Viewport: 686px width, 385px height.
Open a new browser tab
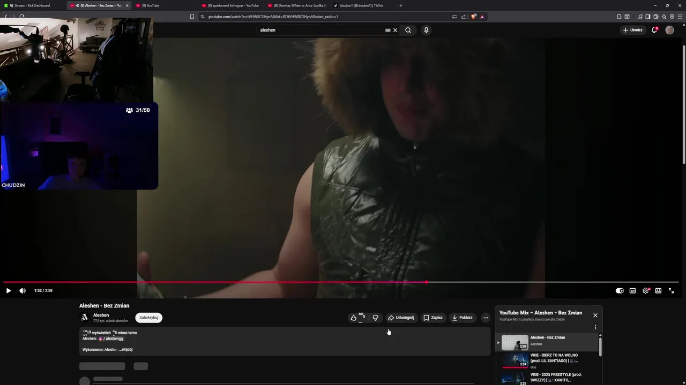[x=401, y=5]
